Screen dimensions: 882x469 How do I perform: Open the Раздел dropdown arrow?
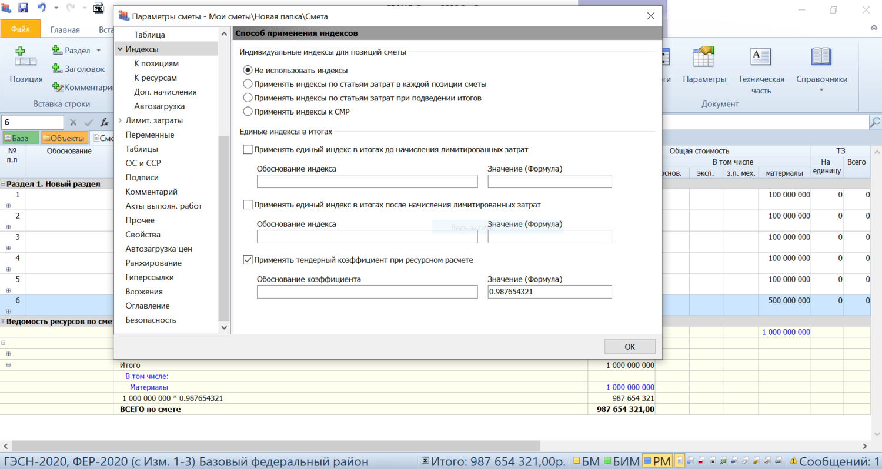(98, 51)
